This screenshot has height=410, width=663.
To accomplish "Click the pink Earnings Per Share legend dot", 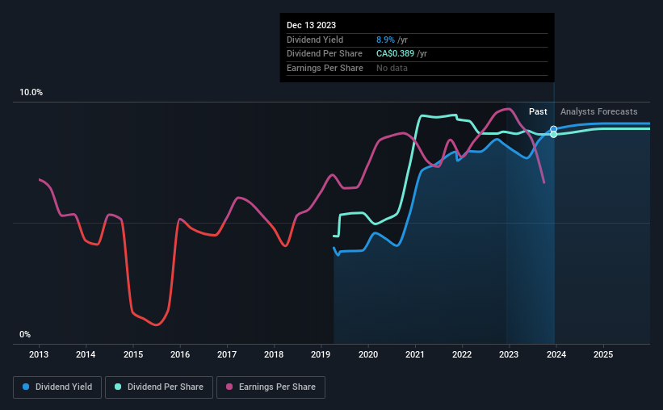I will [x=229, y=387].
